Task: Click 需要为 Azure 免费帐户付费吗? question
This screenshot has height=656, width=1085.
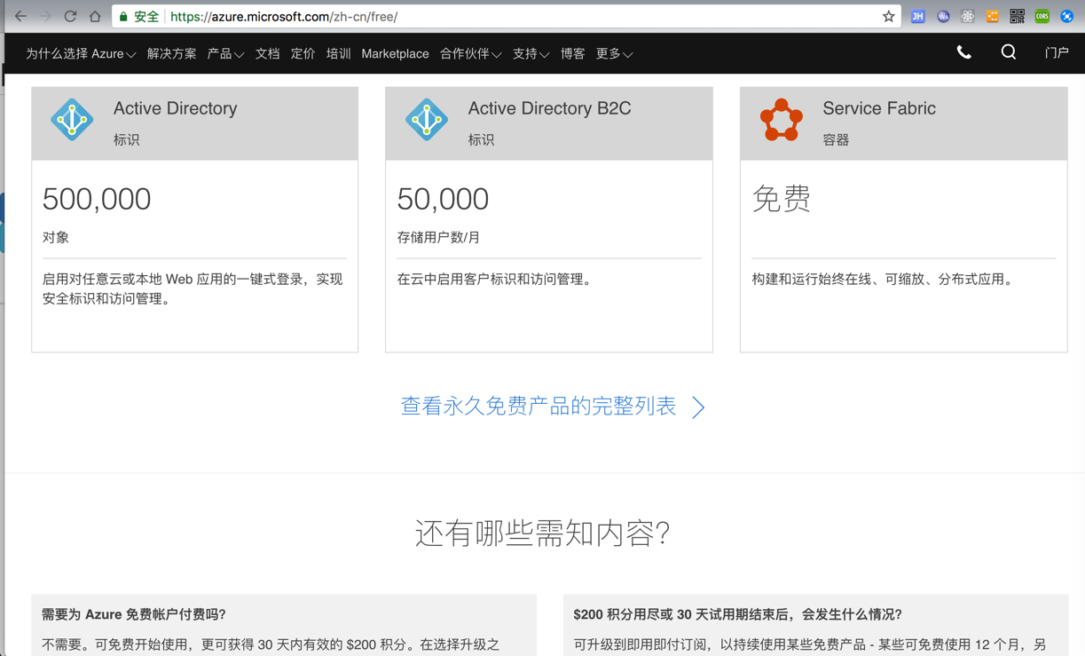Action: [x=134, y=614]
